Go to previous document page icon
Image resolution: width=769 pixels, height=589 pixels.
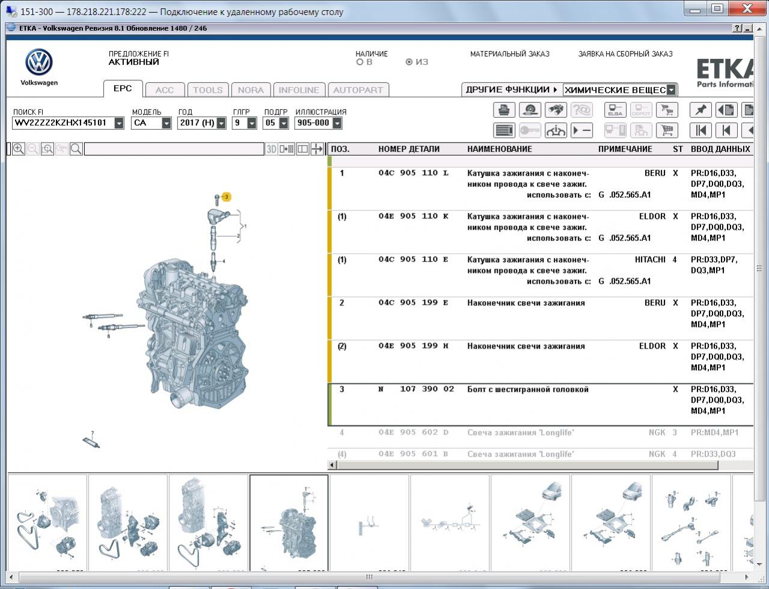pyautogui.click(x=726, y=110)
